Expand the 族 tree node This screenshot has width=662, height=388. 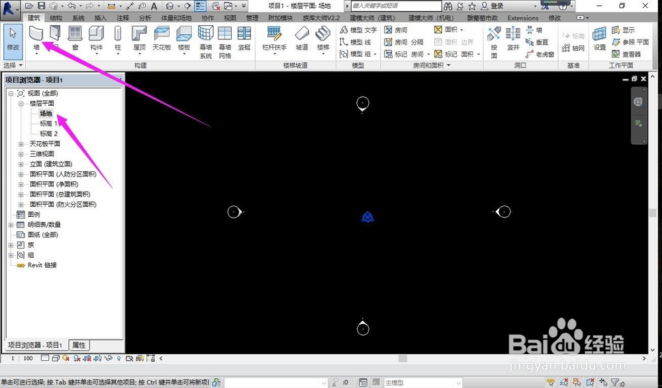tap(11, 245)
